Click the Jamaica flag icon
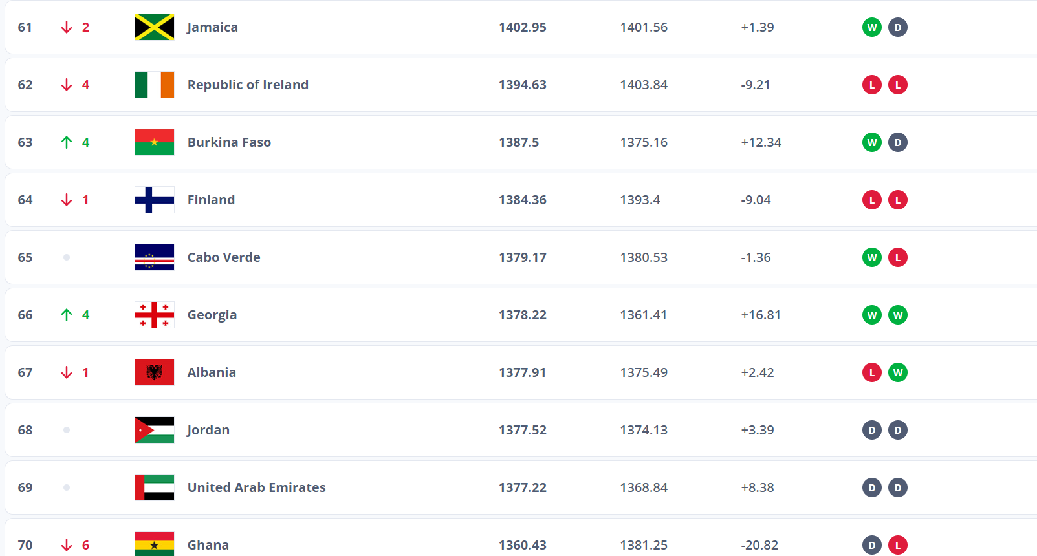Viewport: 1037px width, 556px height. 155,27
